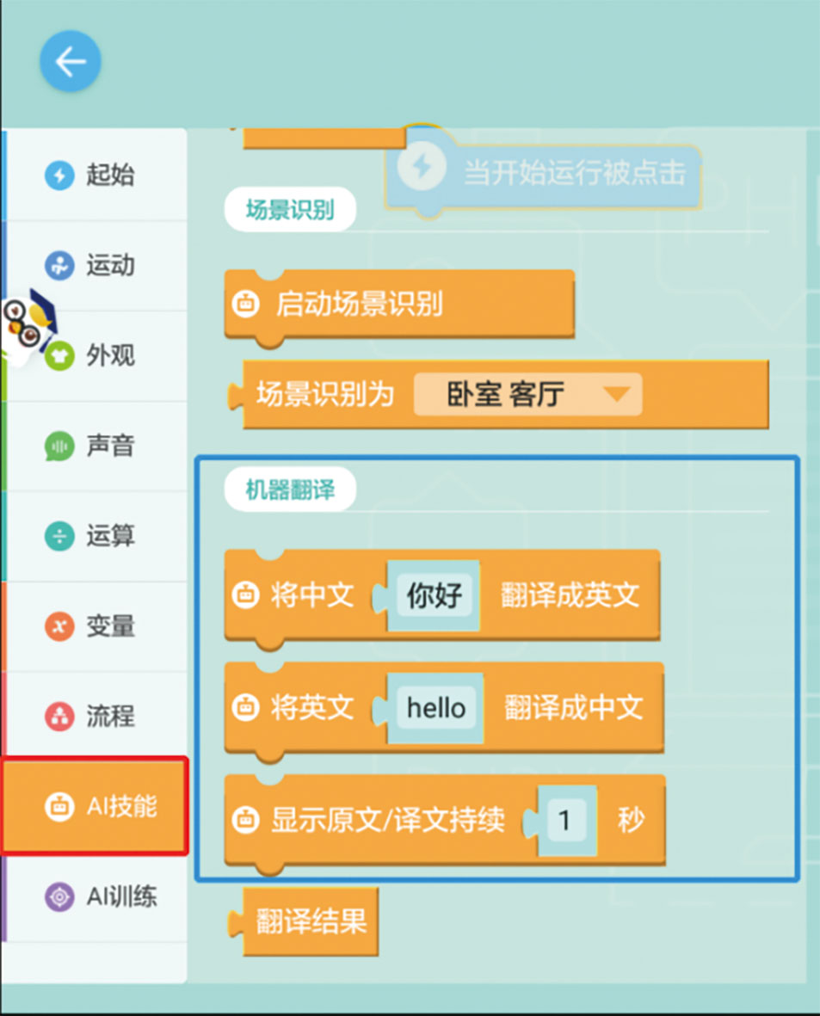Click the hello text input field
Screen dimensions: 820x1016
coord(435,708)
